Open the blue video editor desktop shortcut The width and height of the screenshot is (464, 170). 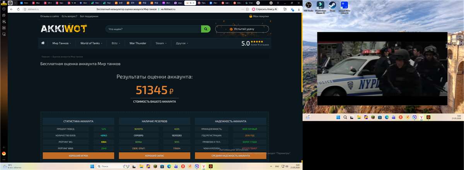pyautogui.click(x=344, y=7)
